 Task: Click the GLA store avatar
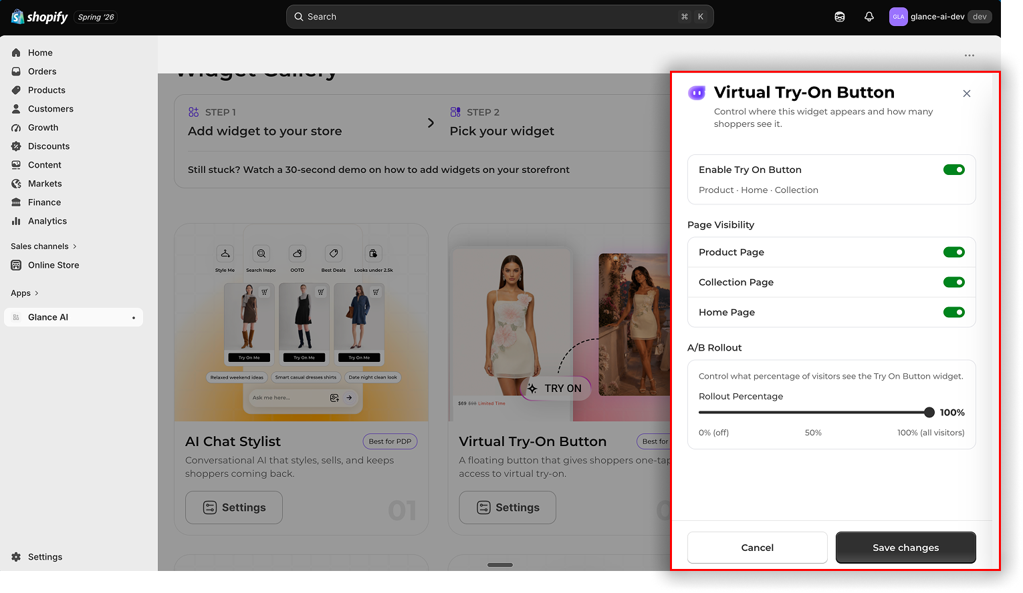[x=898, y=17]
